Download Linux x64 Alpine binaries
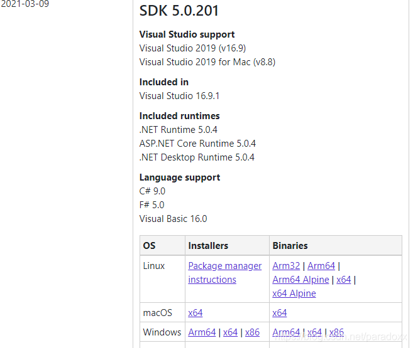Screen dimensions: 413x348 (294, 293)
